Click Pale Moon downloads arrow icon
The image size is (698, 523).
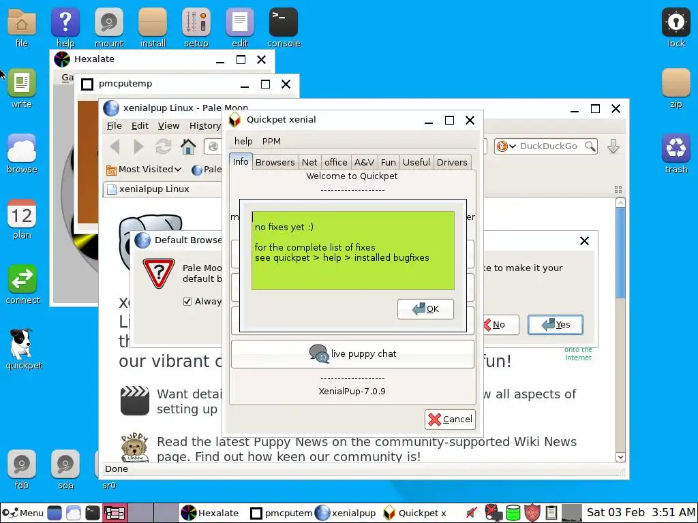tap(613, 146)
